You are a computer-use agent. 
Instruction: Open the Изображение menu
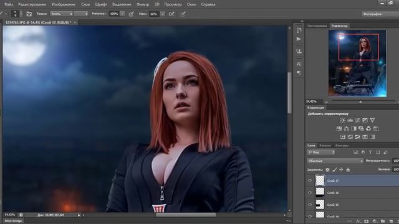[x=64, y=4]
